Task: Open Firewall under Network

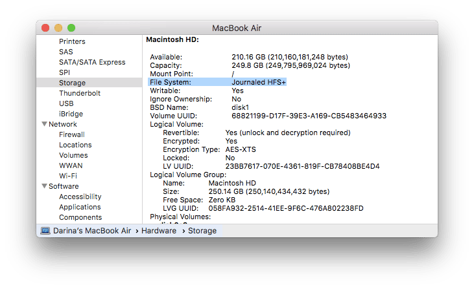Action: pyautogui.click(x=71, y=134)
